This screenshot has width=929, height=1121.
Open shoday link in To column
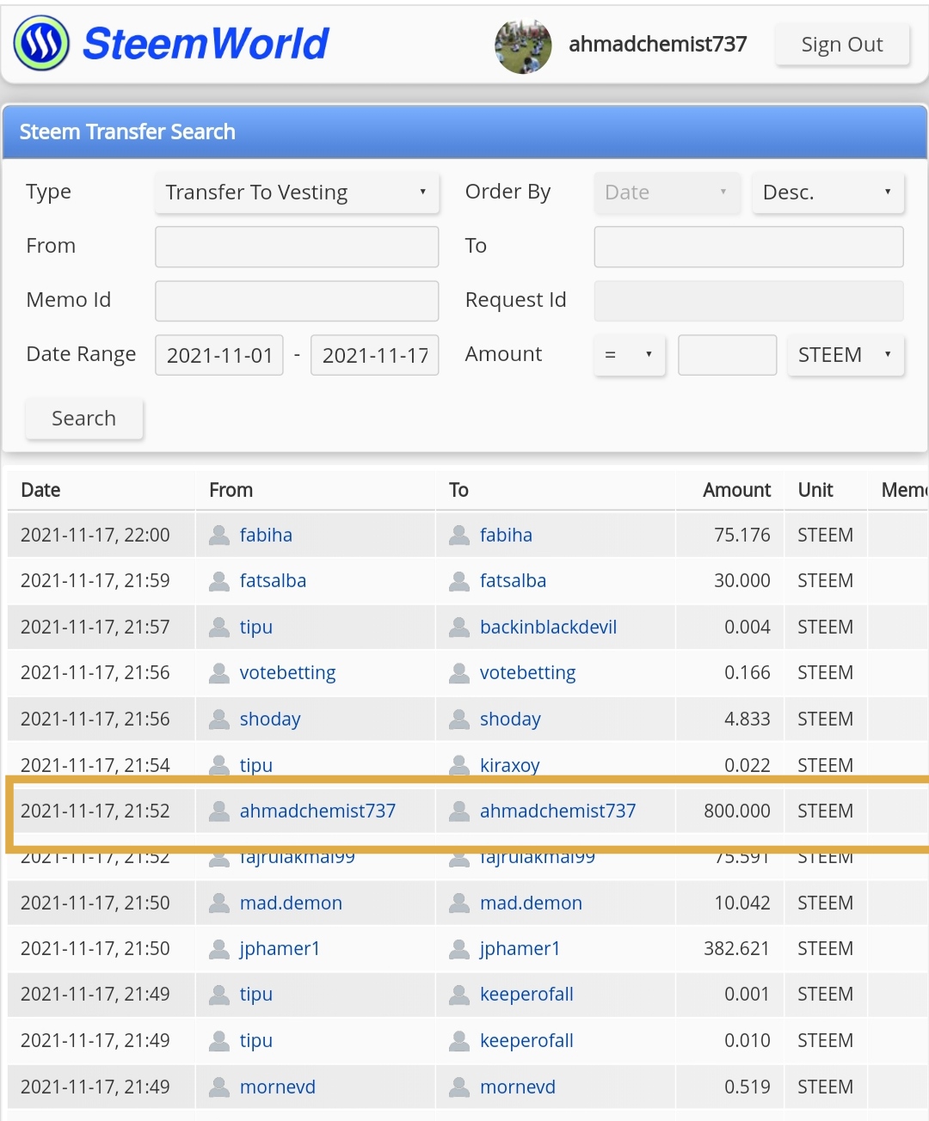510,720
